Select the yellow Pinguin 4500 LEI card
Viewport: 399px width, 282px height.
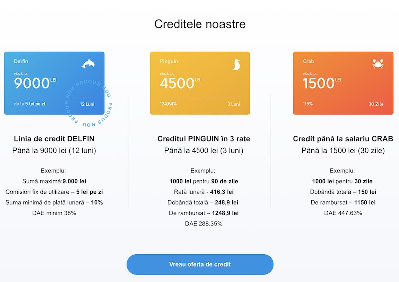click(x=200, y=83)
